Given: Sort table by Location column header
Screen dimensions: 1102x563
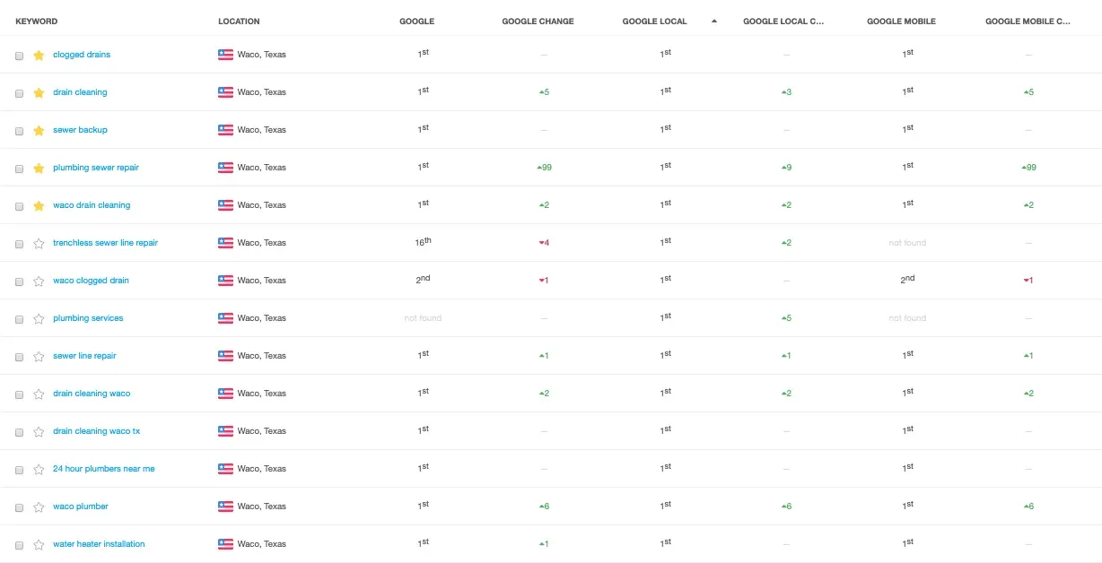Looking at the screenshot, I should (239, 22).
